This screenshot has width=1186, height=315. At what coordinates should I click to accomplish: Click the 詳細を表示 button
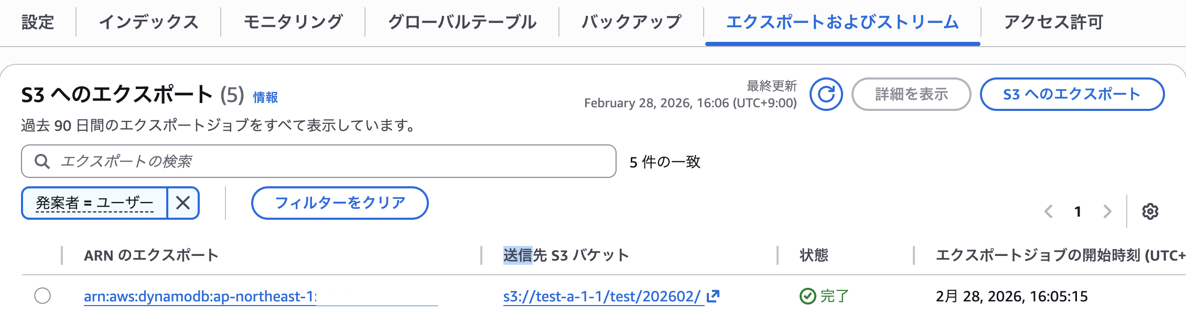[910, 94]
